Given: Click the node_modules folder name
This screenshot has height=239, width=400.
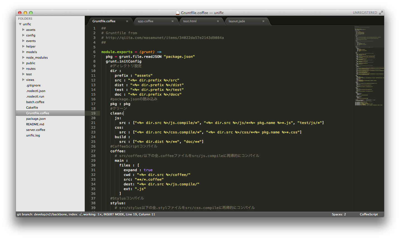Looking at the screenshot, I should coord(37,58).
